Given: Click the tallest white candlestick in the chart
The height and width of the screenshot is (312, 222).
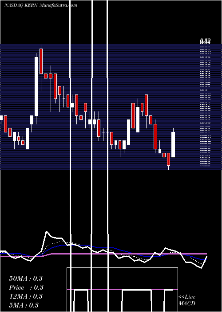Looking at the screenshot, I should pos(36,86).
